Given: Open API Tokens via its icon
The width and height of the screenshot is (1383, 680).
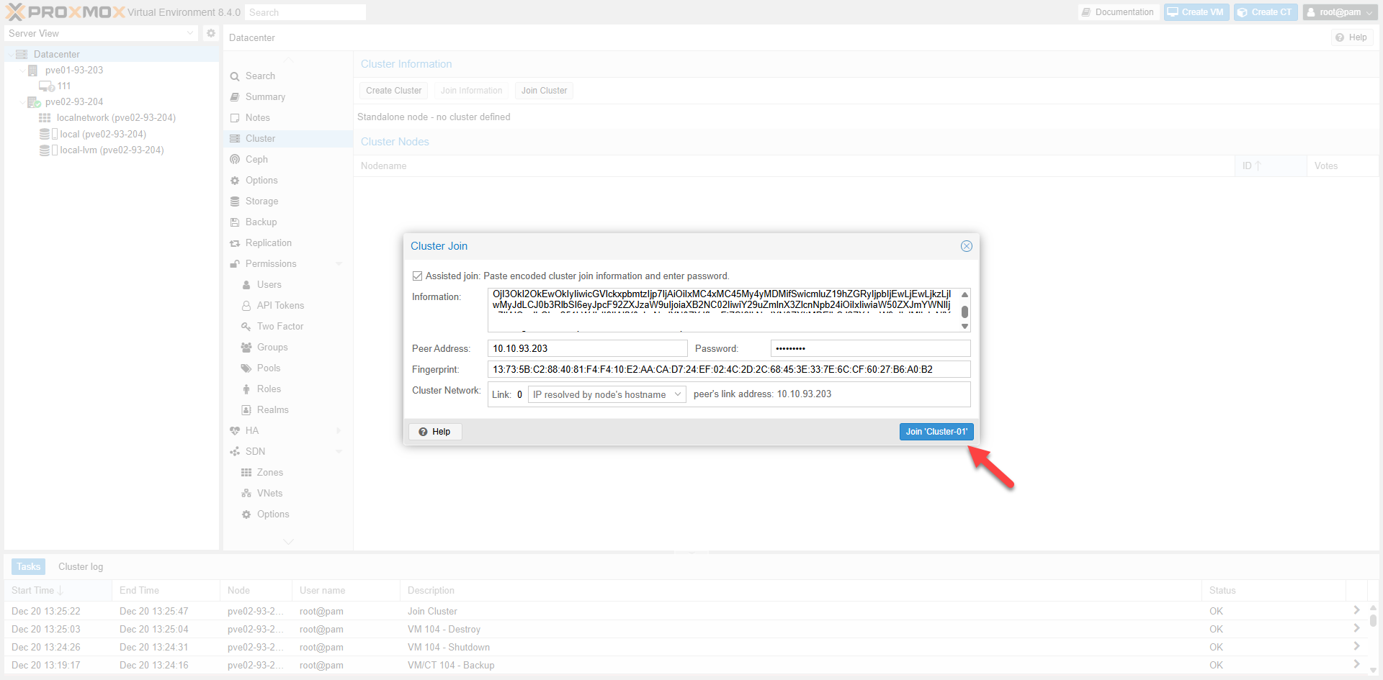Looking at the screenshot, I should click(246, 306).
